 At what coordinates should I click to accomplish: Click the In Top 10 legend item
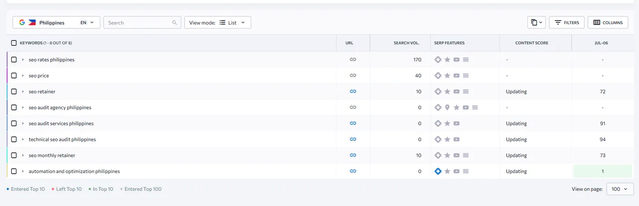point(101,189)
